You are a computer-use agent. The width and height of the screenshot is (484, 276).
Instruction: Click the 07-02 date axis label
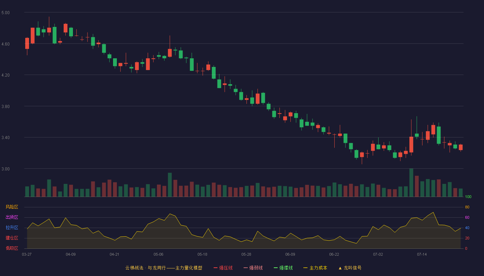[x=378, y=254]
